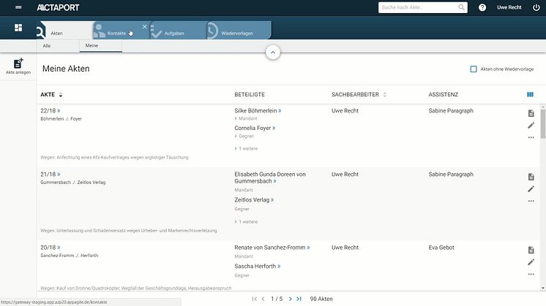The image size is (546, 306).
Task: Open more options for Akte 21/18
Action: coord(531,201)
